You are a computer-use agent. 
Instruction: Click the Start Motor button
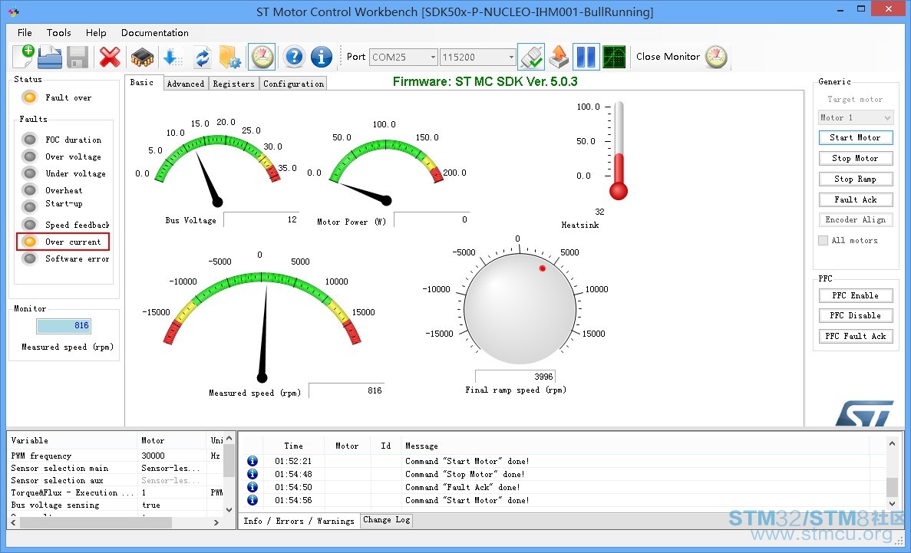855,137
